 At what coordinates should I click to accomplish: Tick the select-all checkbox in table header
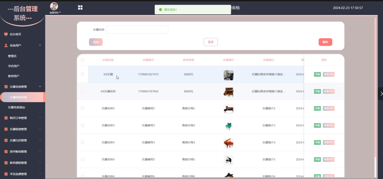[x=83, y=60]
